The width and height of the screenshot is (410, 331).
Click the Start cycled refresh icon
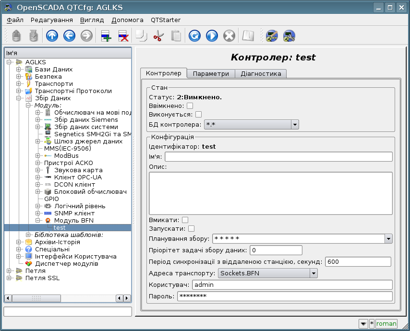(x=212, y=36)
